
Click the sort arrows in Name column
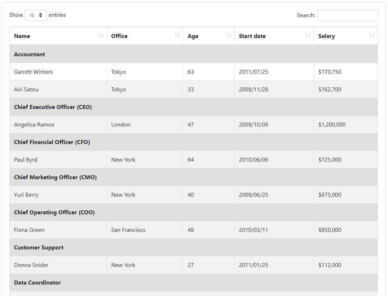pos(101,35)
